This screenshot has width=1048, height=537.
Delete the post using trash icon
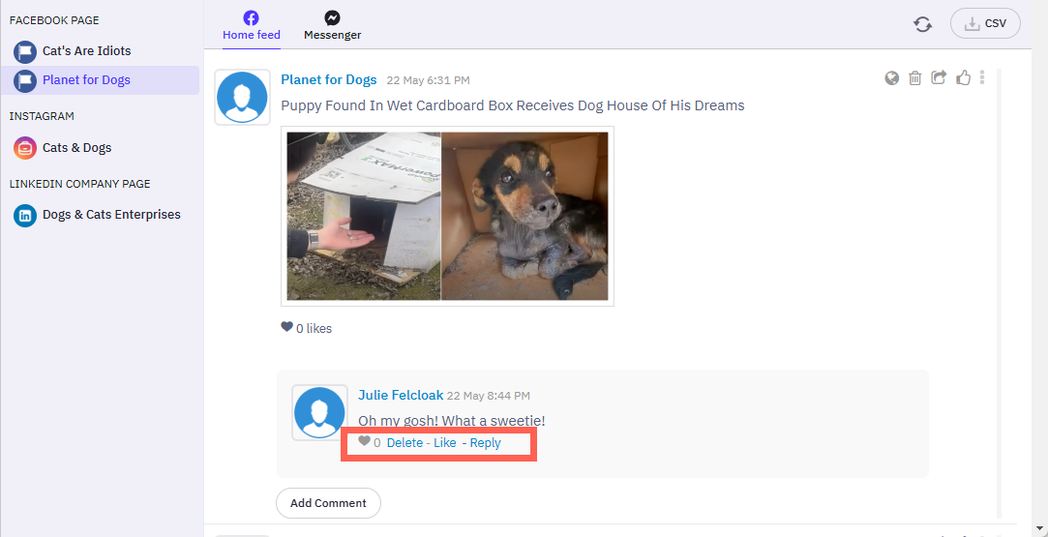tap(915, 78)
